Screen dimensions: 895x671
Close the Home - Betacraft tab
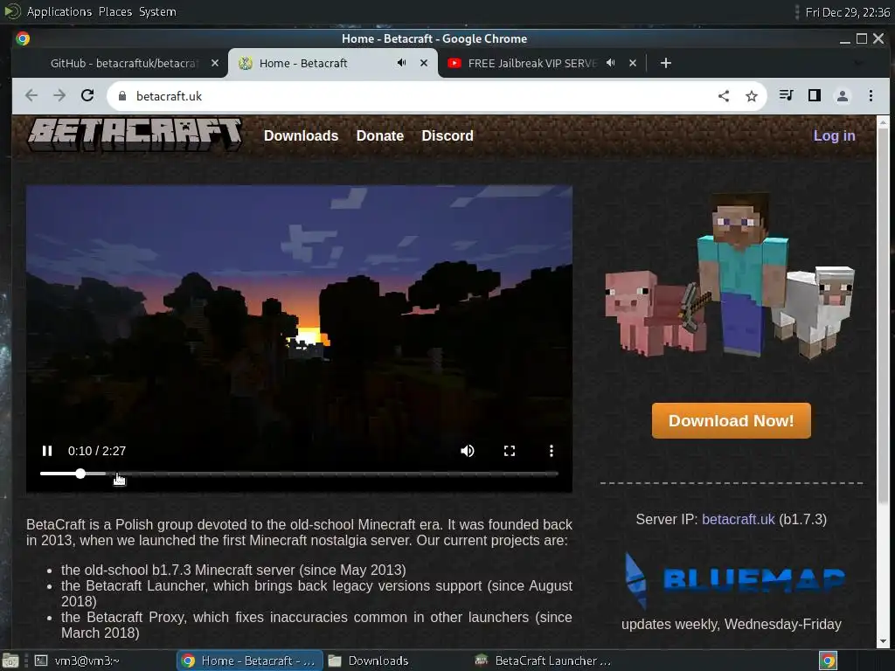click(x=424, y=63)
